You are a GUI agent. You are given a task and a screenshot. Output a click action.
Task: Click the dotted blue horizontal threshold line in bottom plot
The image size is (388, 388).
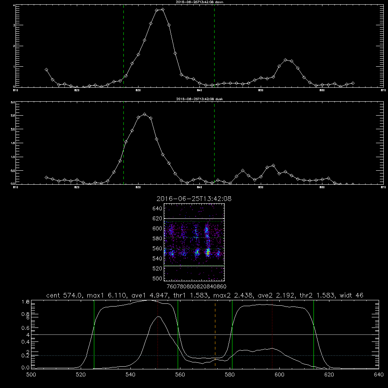click(x=205, y=355)
